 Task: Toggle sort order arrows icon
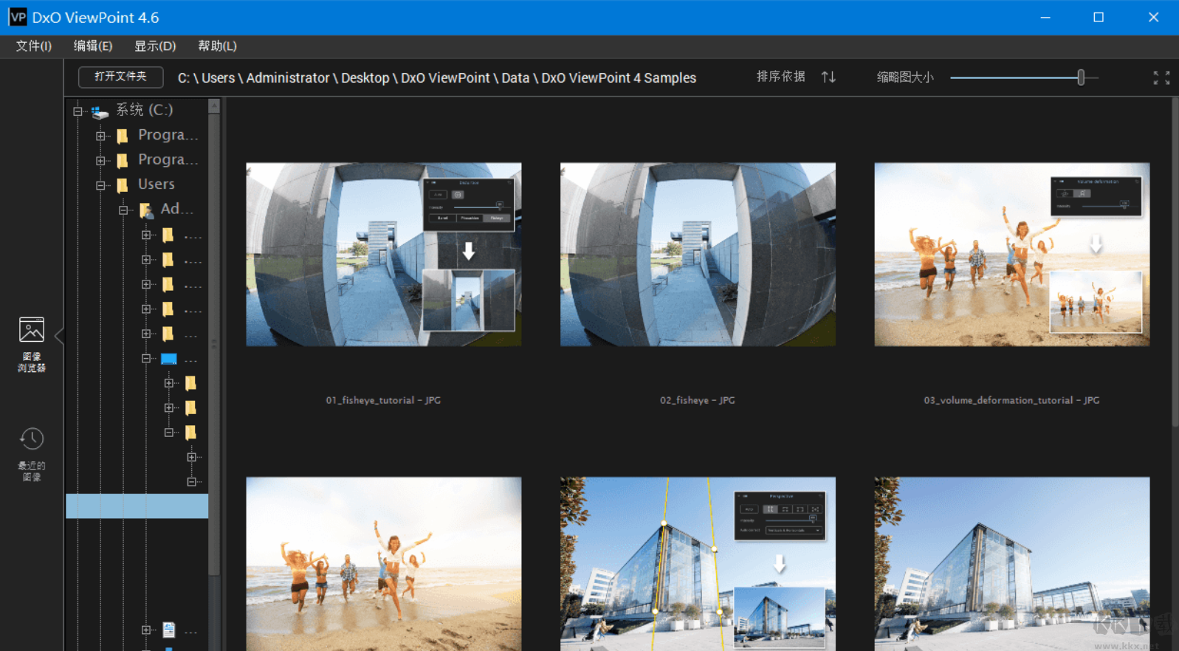tap(828, 77)
